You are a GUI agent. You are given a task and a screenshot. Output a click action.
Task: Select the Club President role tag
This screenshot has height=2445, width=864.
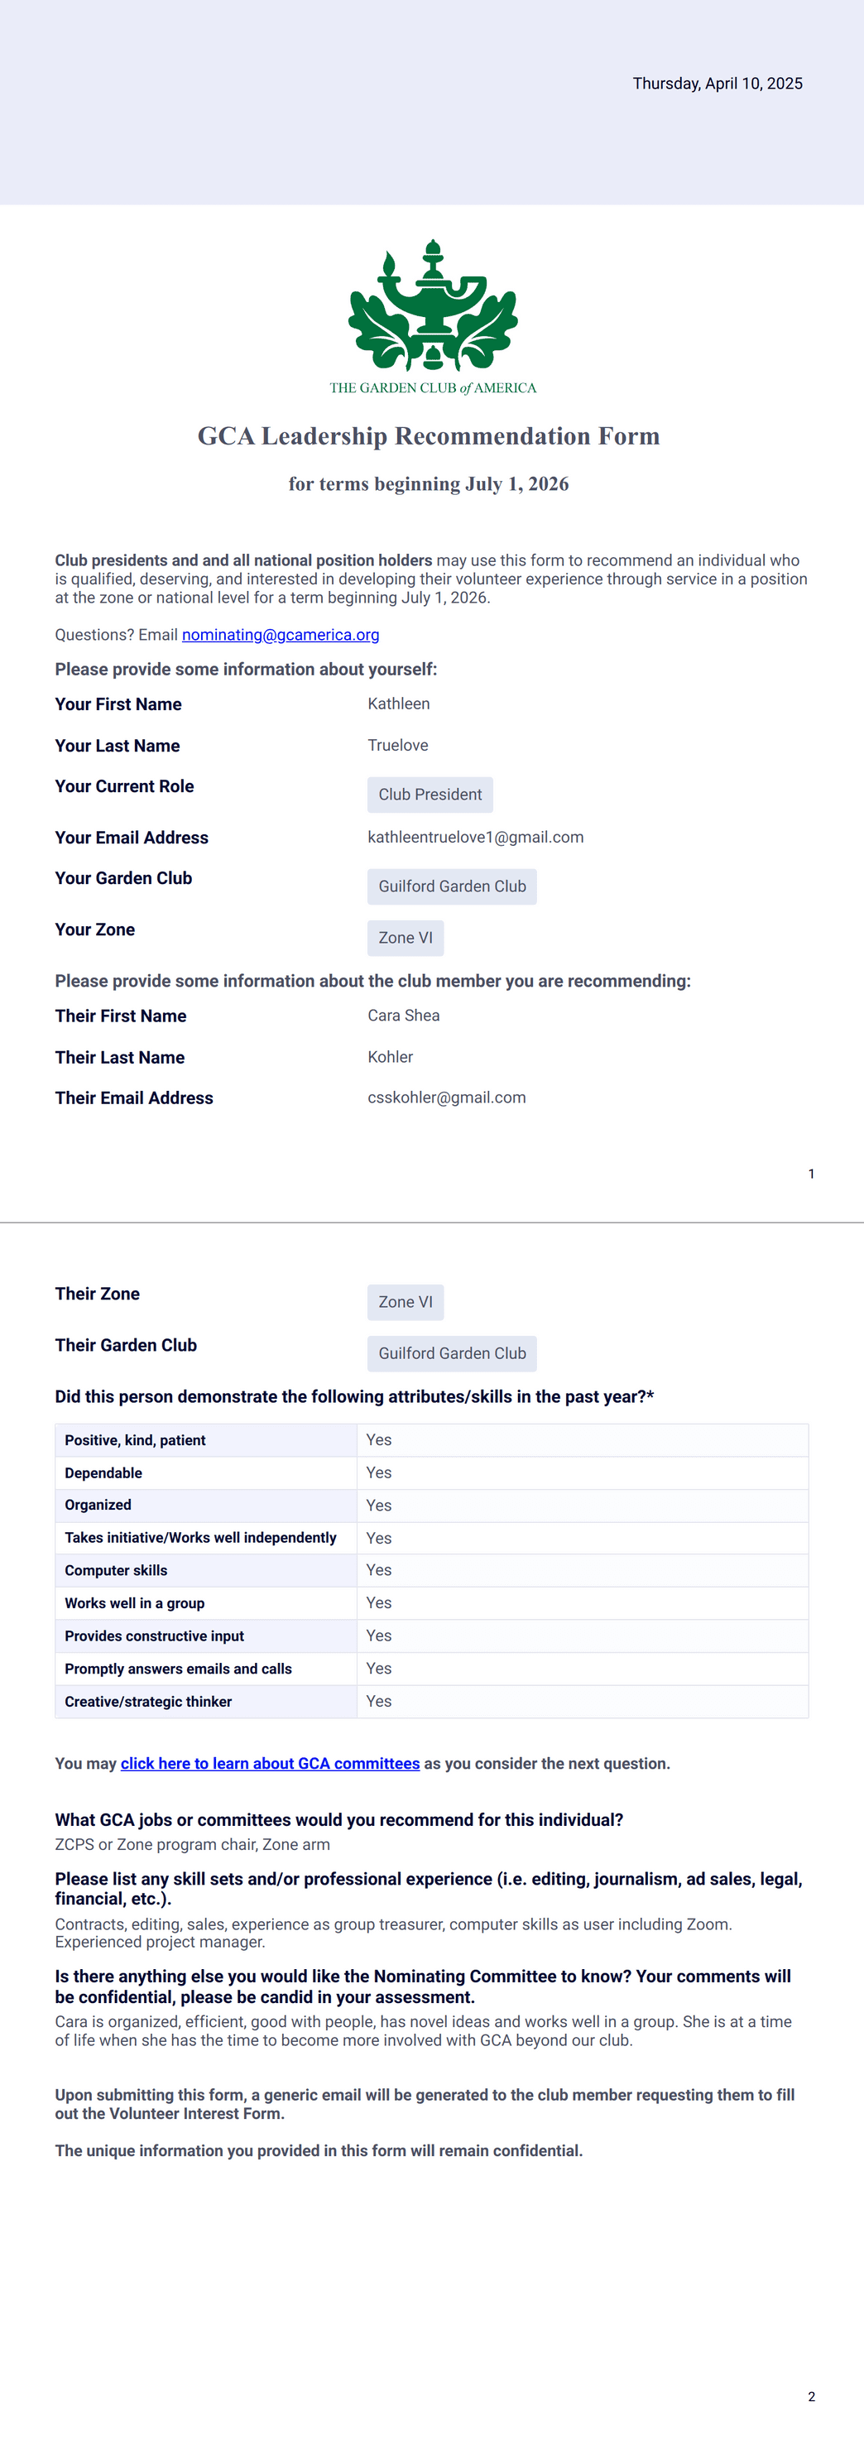(430, 795)
